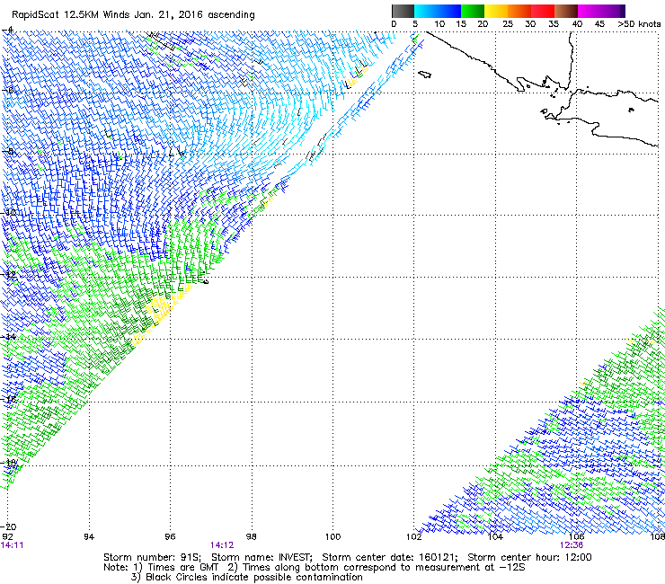665x584 pixels.
Task: Click the green 15-20 knots legend color
Action: pos(473,11)
